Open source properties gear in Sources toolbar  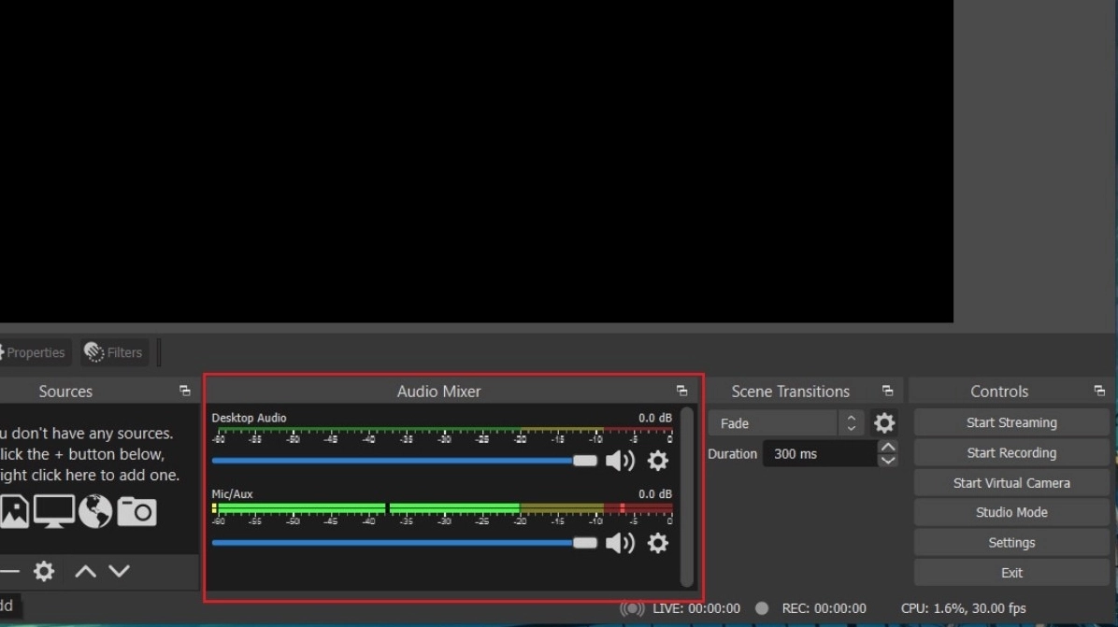(x=44, y=571)
